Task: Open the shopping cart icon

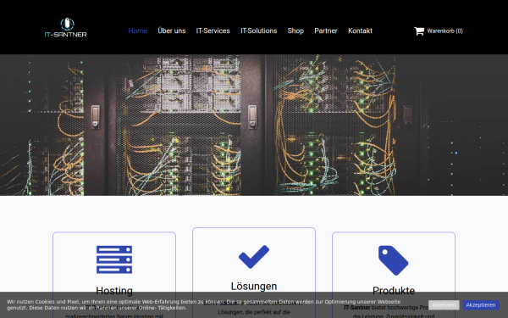Action: [419, 31]
